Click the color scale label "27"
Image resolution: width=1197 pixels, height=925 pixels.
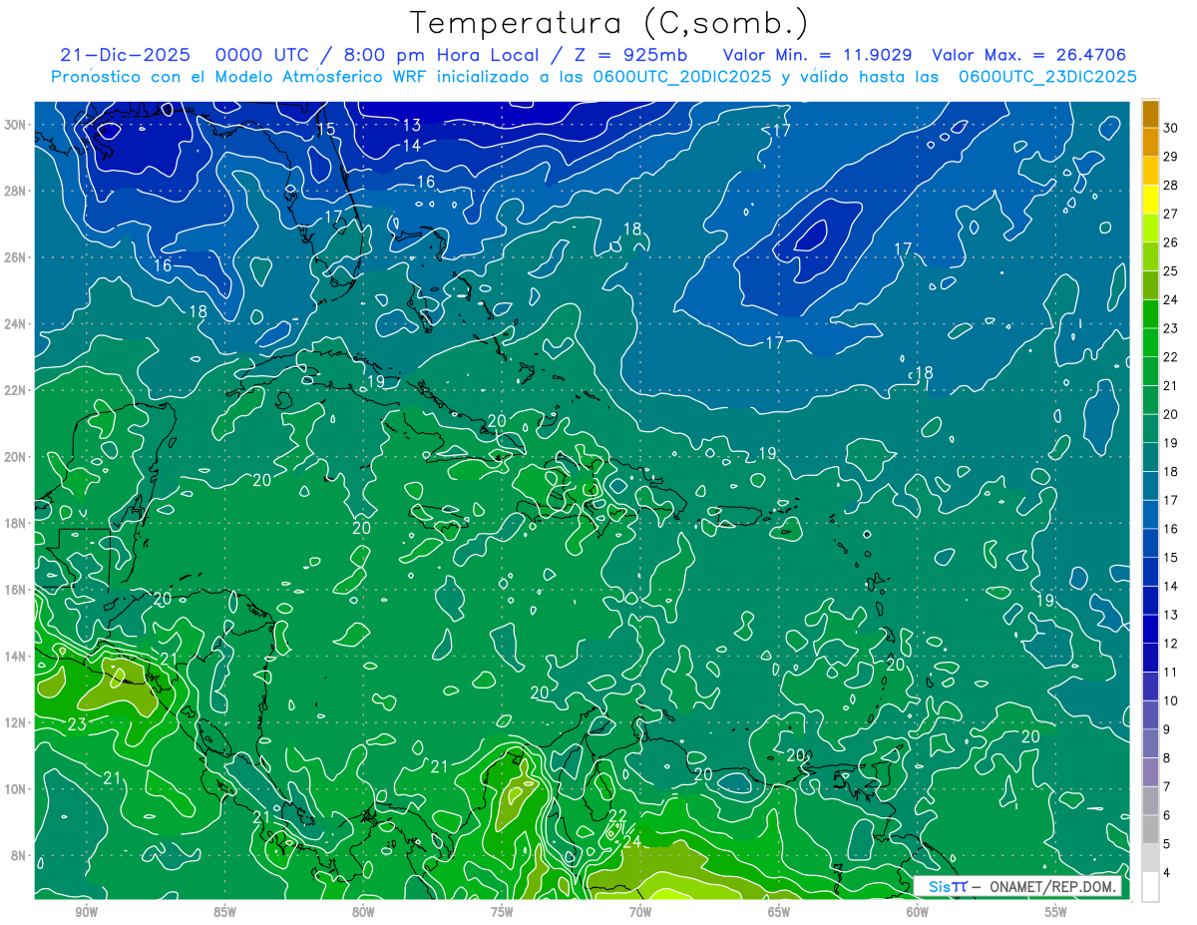tap(1171, 213)
